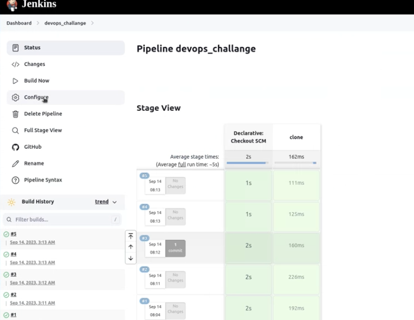The image size is (414, 320).
Task: Go to Dashboard breadcrumb
Action: pyautogui.click(x=19, y=23)
